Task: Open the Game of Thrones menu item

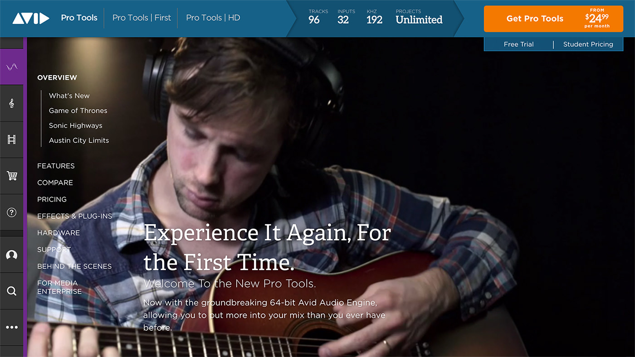Action: tap(78, 111)
